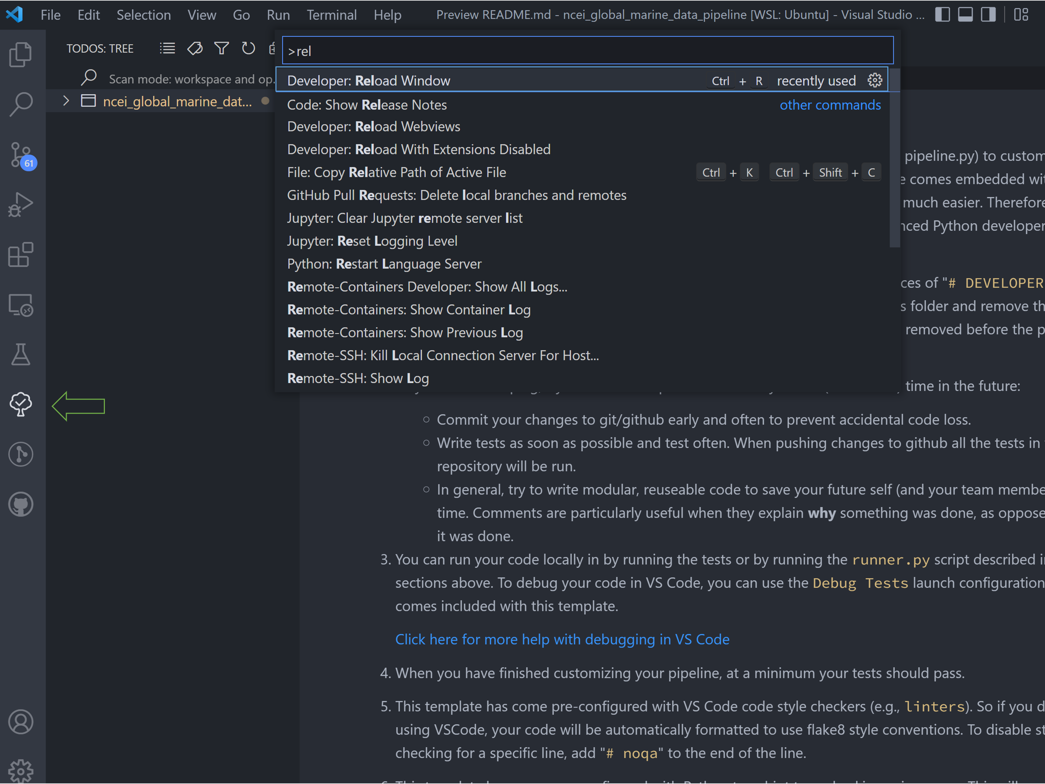Open the Search view icon
Screen dimensions: 1045x784
point(21,105)
